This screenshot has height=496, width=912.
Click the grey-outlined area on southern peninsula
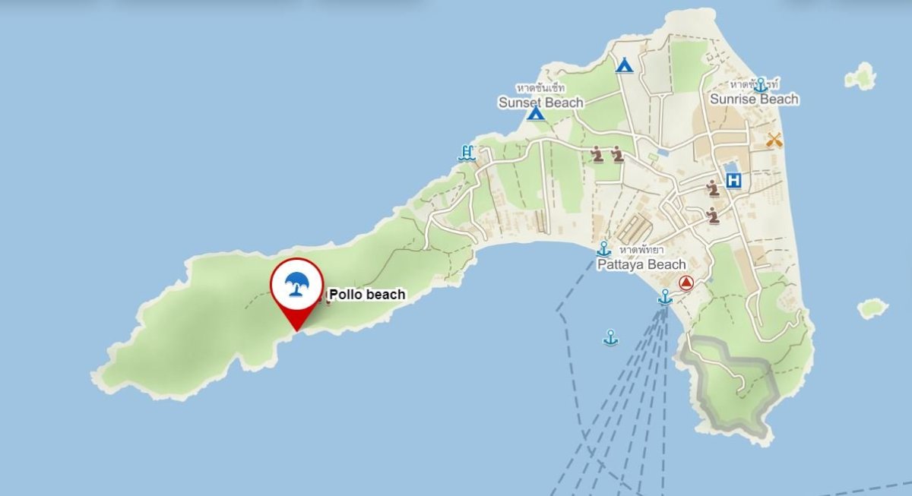(730, 384)
